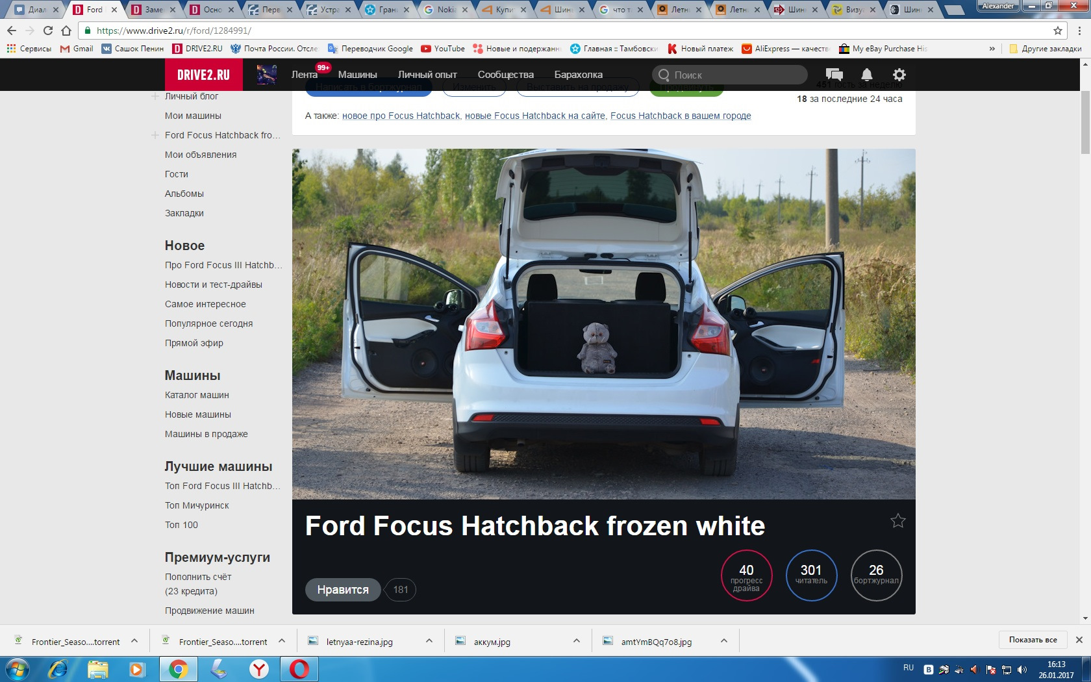Reload the page with the refresh icon

click(x=47, y=31)
